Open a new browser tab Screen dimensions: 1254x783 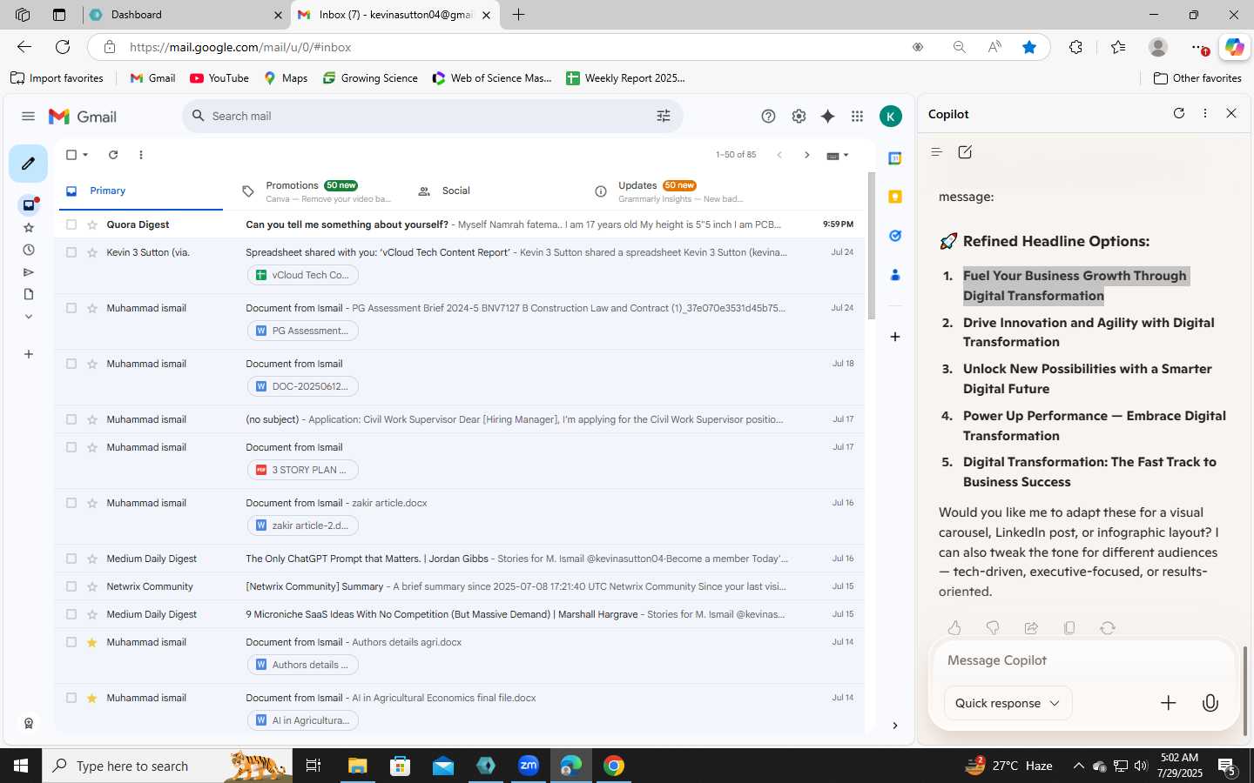pos(519,15)
